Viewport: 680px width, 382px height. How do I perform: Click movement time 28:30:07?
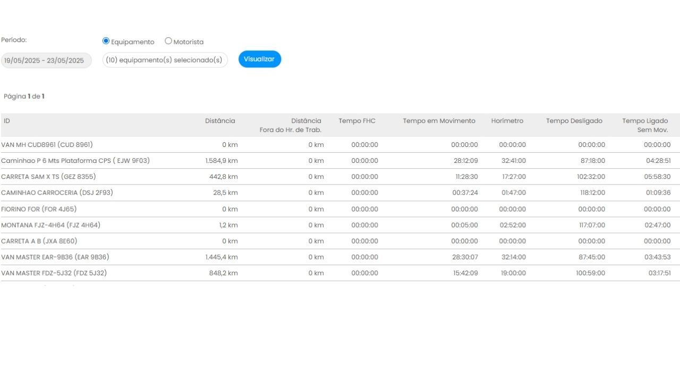click(465, 257)
